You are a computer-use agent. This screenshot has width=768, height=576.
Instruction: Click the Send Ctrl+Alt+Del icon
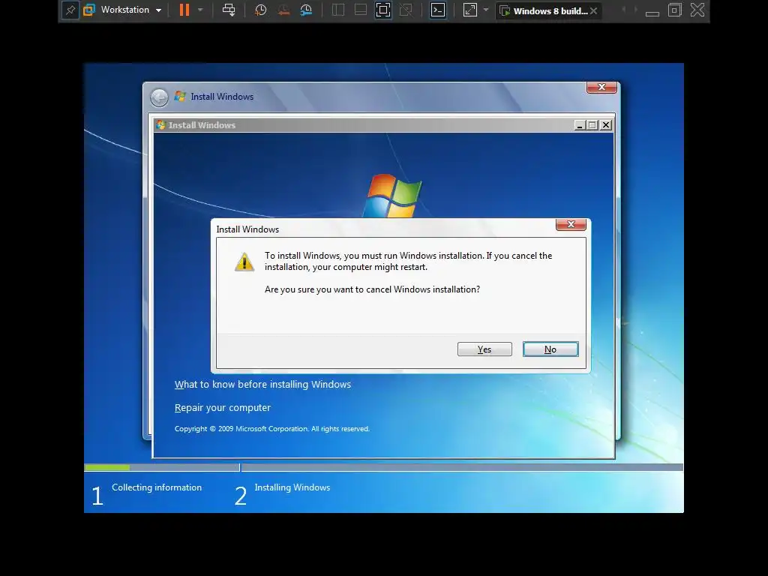point(229,10)
